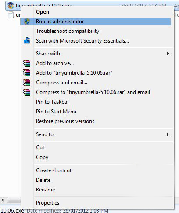
Task: Click the horizontal scrollbar left arrow
Action: pos(3,200)
